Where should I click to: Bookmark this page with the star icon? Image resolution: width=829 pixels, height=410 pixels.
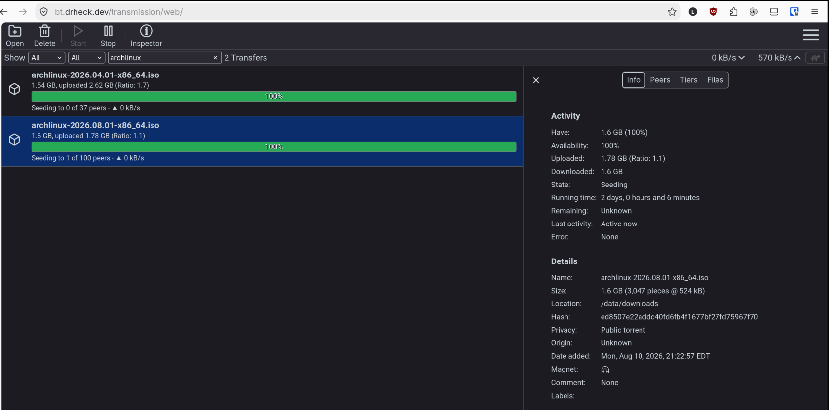672,12
